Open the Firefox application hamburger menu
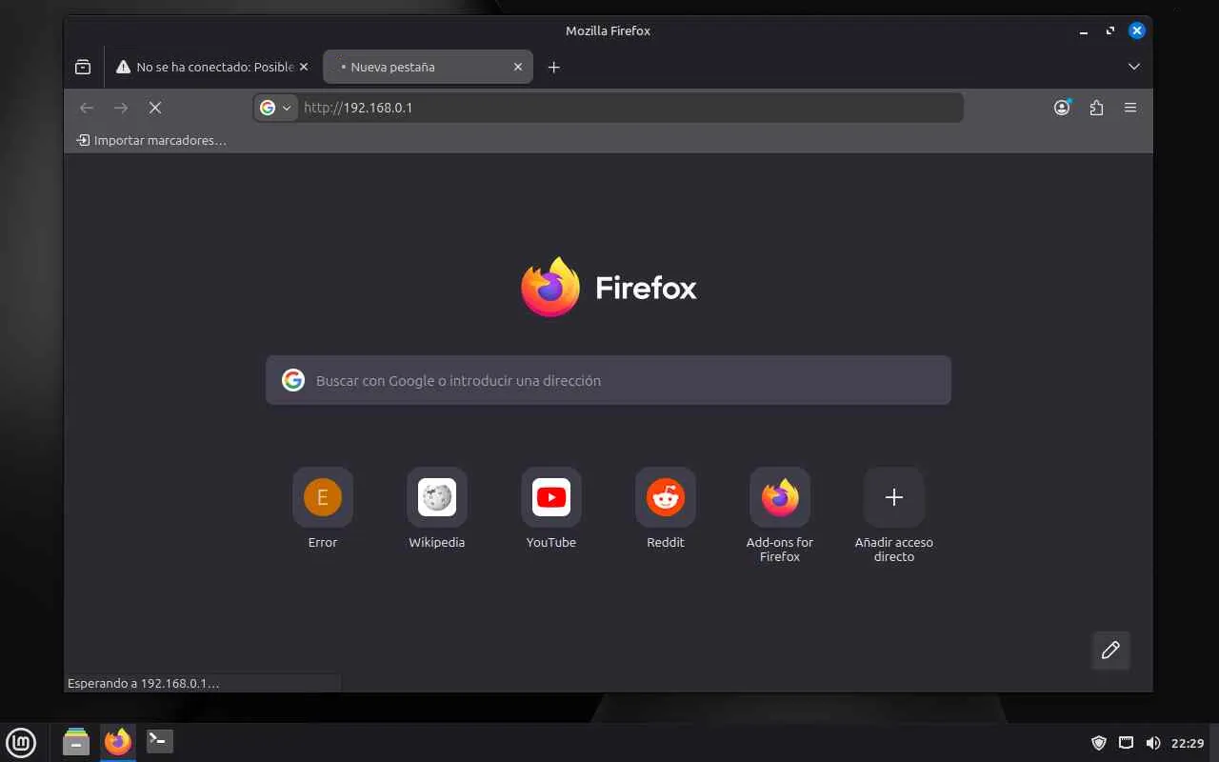Screen dimensions: 1219x762 coord(1130,108)
